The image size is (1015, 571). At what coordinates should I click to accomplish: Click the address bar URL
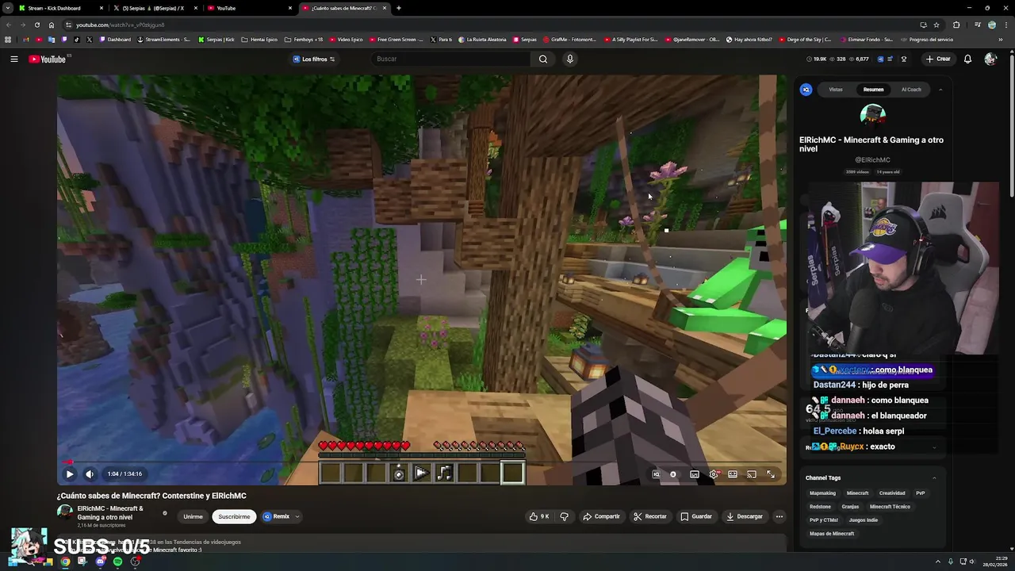pos(120,25)
